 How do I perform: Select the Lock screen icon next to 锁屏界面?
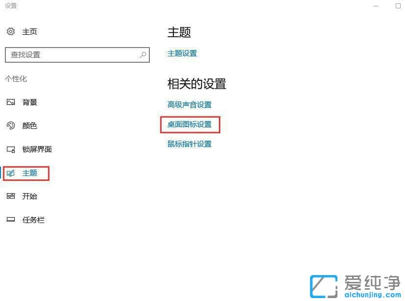tap(11, 149)
